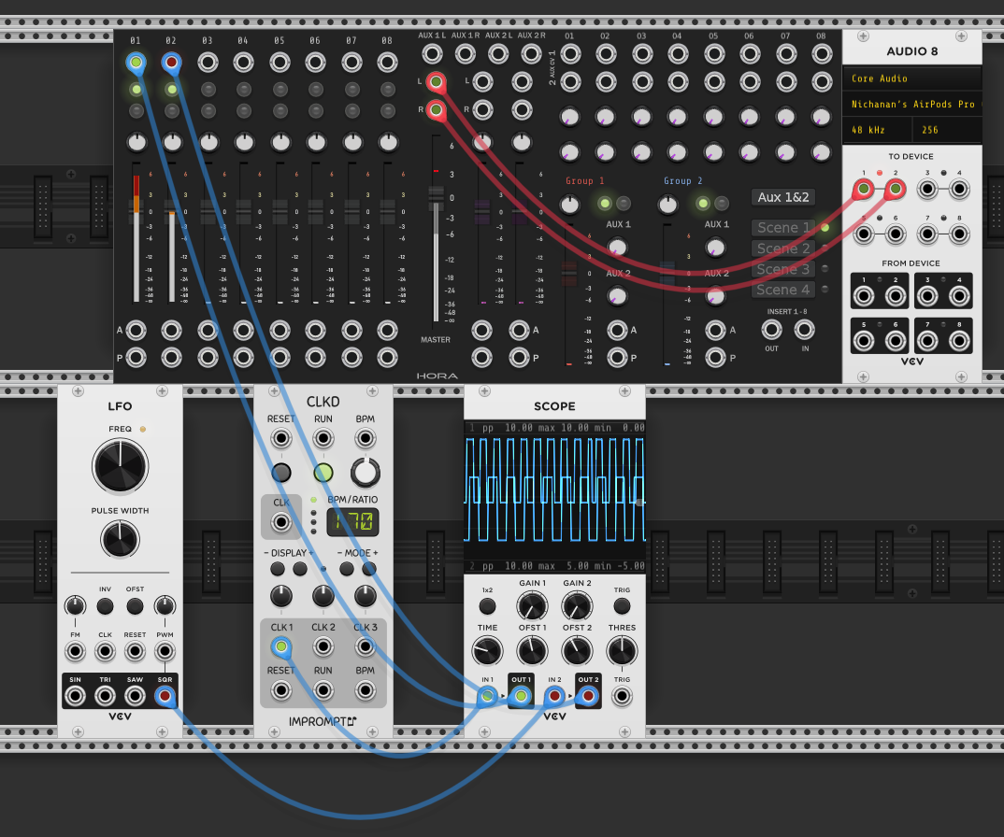Screen dimensions: 1004x837
Task: Toggle the lit green button under channel 01
Action: (136, 90)
